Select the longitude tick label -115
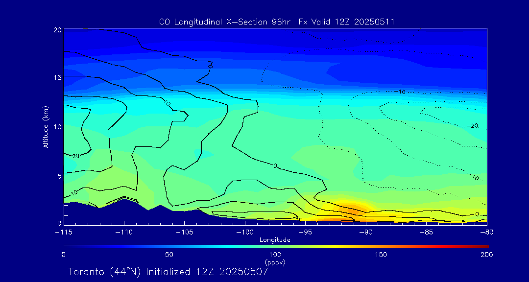 pos(63,233)
